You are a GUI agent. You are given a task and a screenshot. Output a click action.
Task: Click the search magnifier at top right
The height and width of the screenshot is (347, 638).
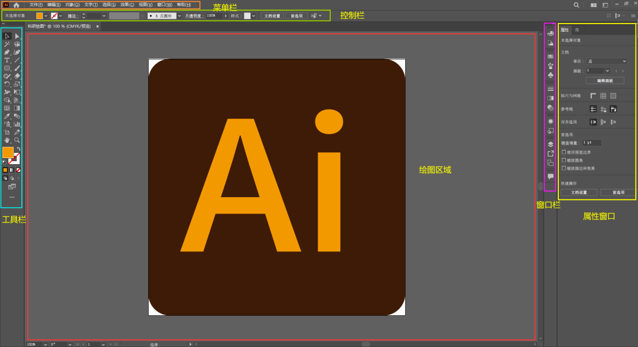click(x=576, y=5)
